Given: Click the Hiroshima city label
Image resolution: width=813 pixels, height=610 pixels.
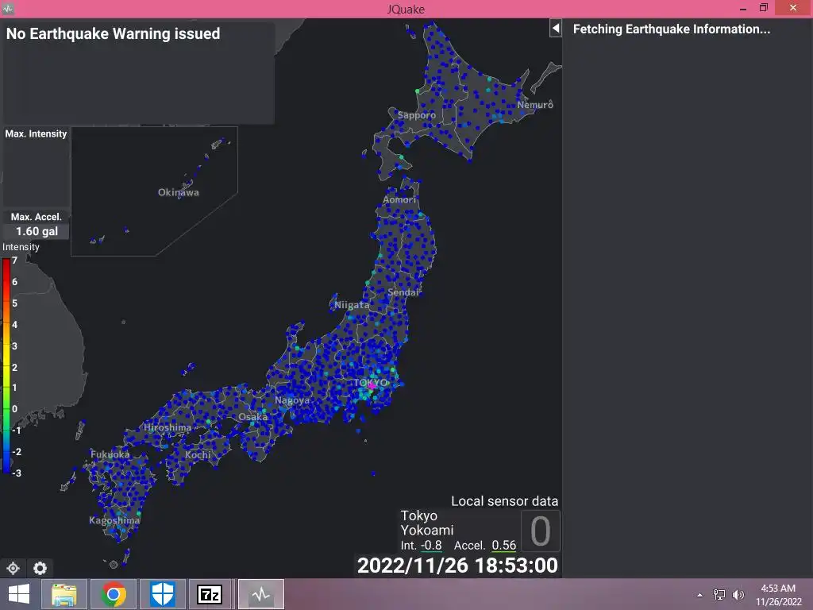Looking at the screenshot, I should pos(167,428).
